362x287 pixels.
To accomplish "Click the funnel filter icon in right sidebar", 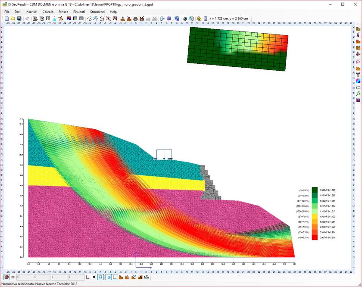I will coord(358,75).
